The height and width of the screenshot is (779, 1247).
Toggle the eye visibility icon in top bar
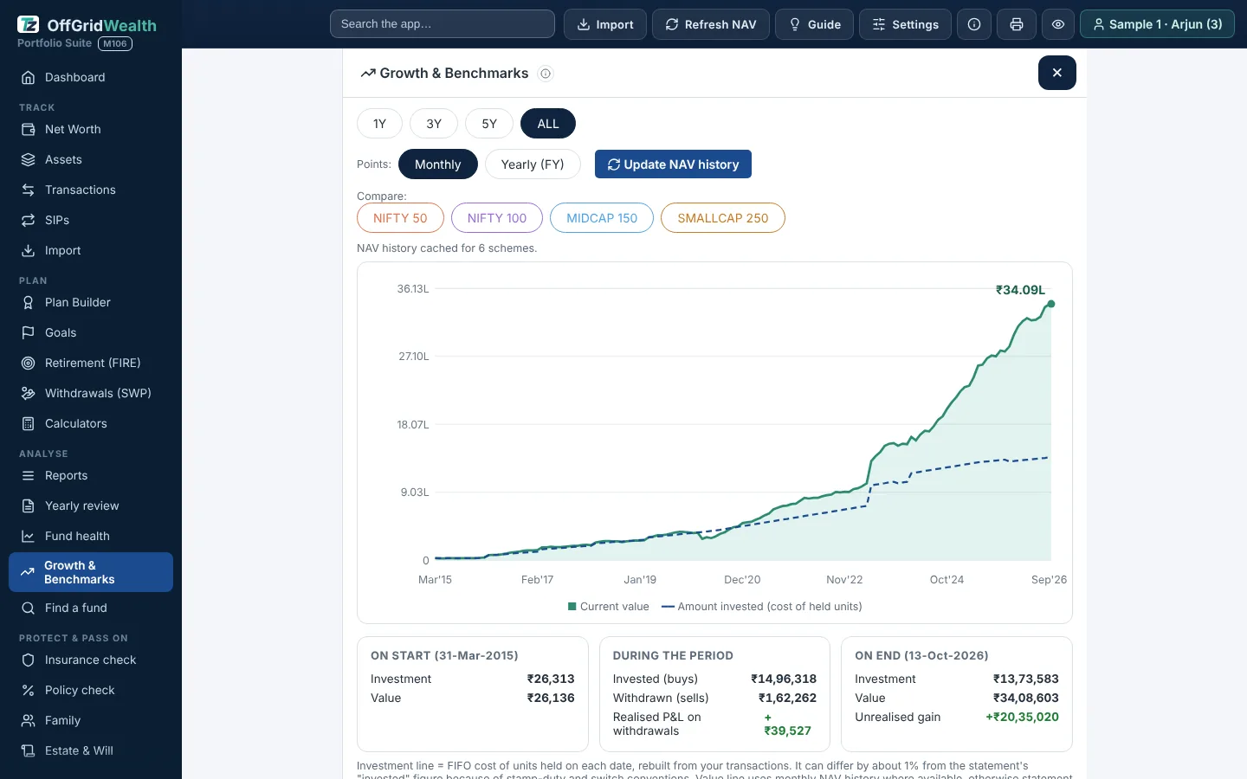coord(1058,24)
